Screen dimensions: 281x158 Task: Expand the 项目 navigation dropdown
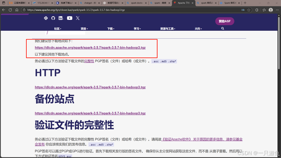(84, 29)
